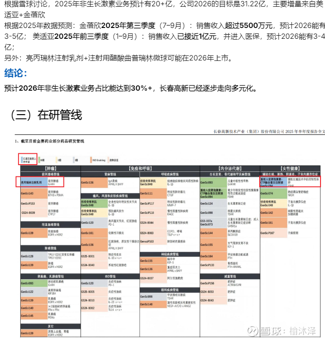The width and height of the screenshot is (325, 341).
Task: Click the GenSciP133 cell
Action: [213, 265]
